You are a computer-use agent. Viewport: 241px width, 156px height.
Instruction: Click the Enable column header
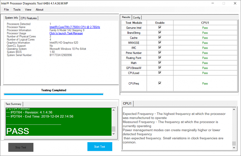160,23
